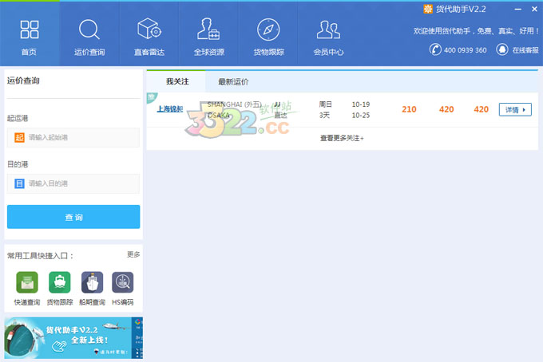
Task: Click the blue 查询 search button
Action: coord(73,217)
